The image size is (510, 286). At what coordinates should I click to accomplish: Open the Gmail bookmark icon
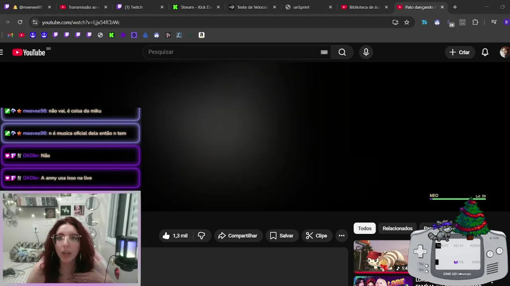pos(10,35)
